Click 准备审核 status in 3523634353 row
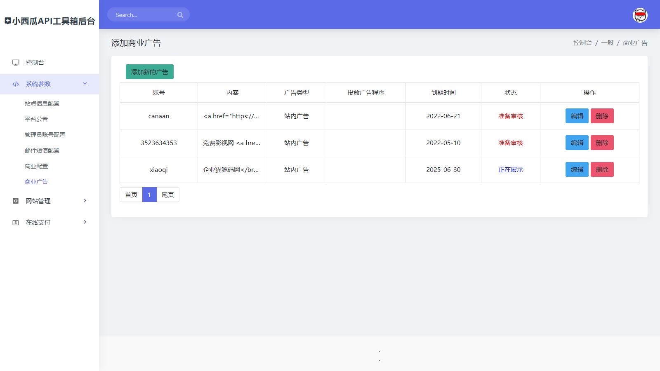This screenshot has width=660, height=371. [x=511, y=143]
